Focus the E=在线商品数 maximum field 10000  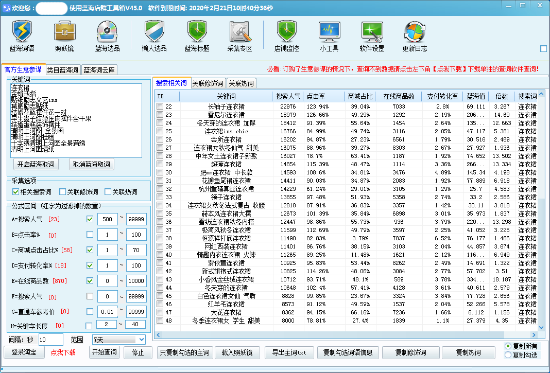[136, 281]
